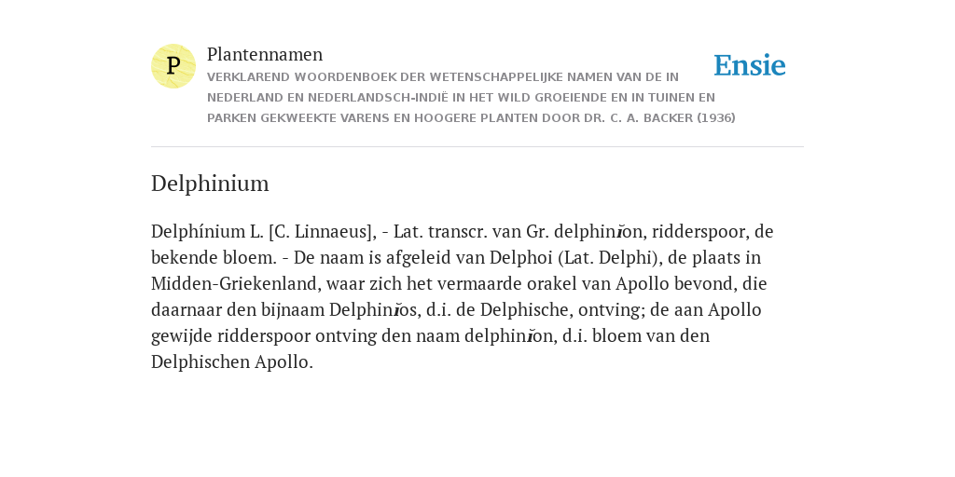955x477 pixels.
Task: Open the Plantennamen source title
Action: (265, 54)
